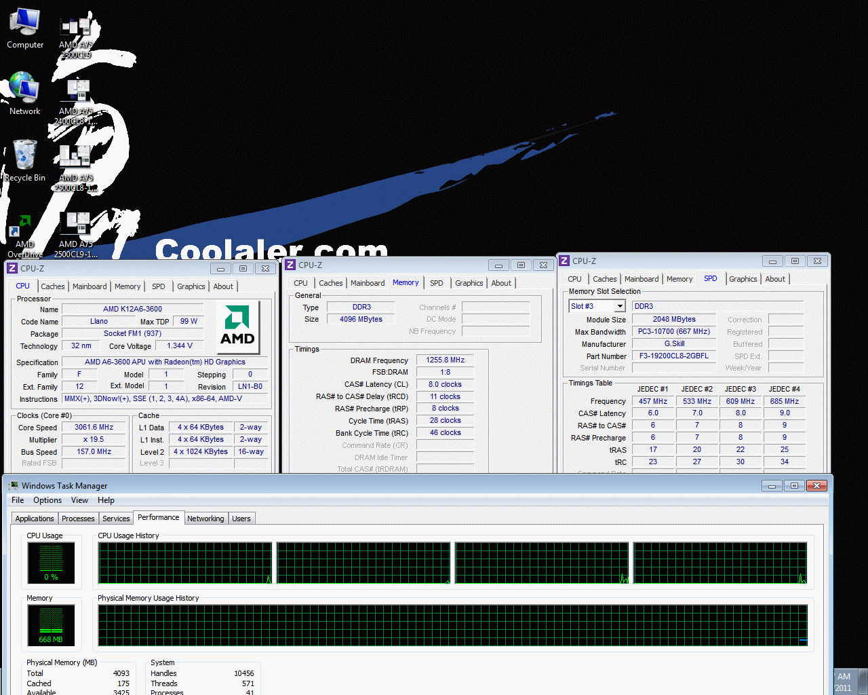Select SPD tab in the middle CPU-Z window
Image resolution: width=868 pixels, height=695 pixels.
point(437,283)
